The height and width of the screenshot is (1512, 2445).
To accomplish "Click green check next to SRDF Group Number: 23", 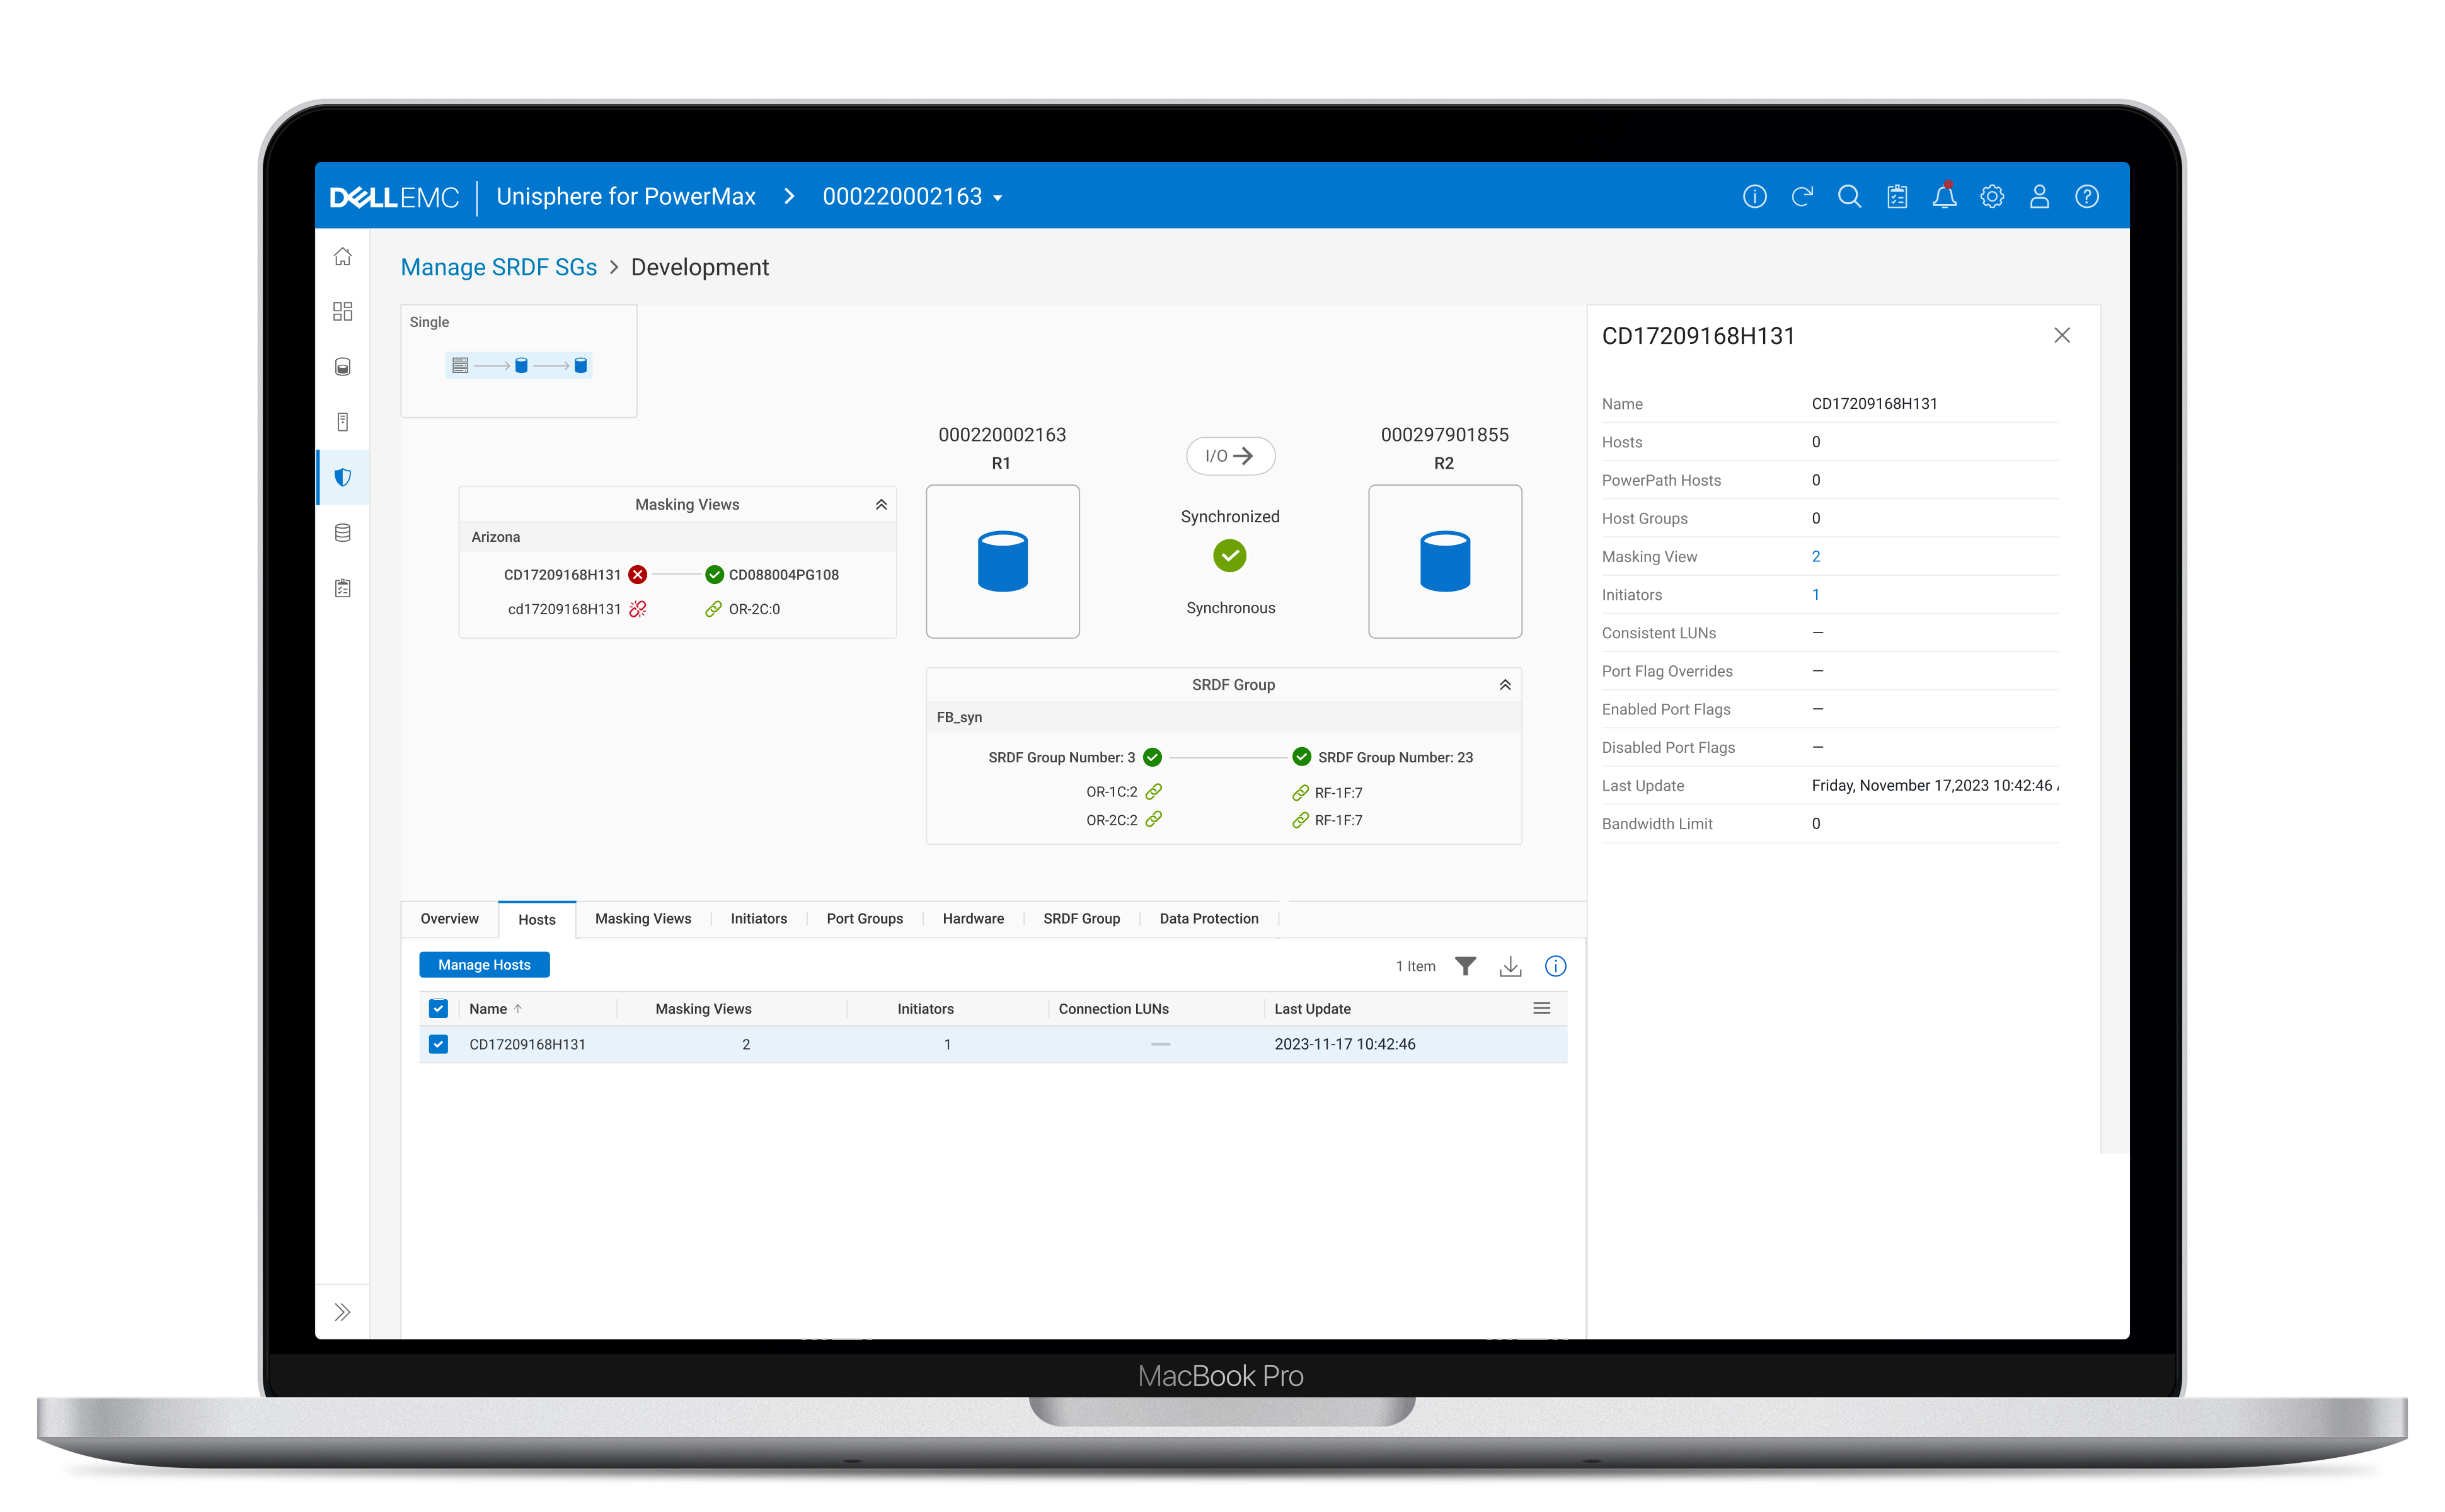I will click(x=1301, y=757).
